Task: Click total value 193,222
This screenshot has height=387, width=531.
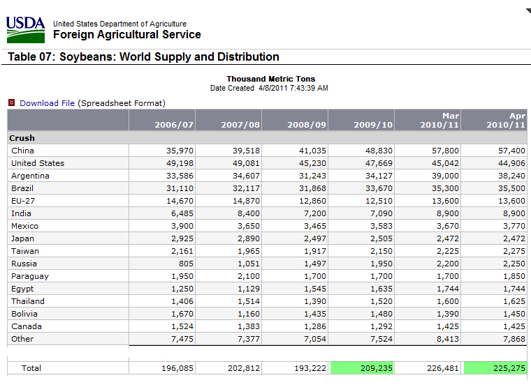Action: tap(310, 368)
